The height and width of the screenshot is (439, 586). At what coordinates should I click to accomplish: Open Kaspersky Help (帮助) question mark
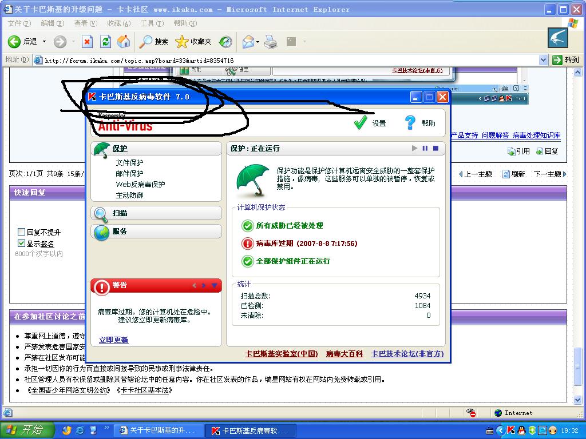point(410,122)
